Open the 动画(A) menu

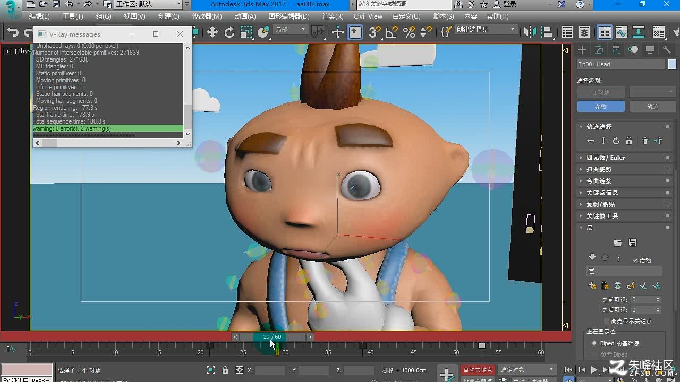tap(245, 16)
